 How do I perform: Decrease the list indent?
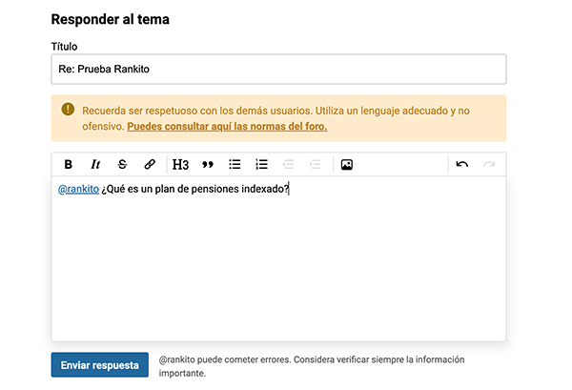click(289, 164)
